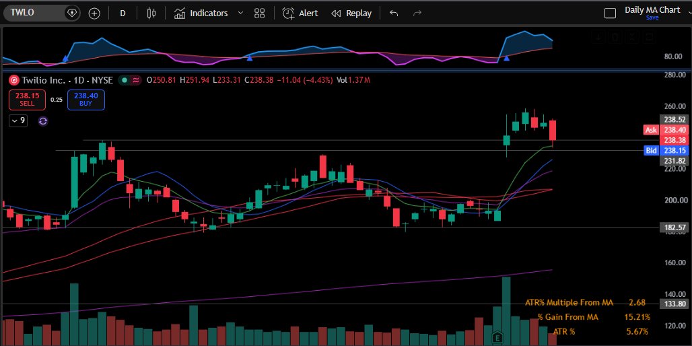Open the Daily MA Chart layout name
The width and height of the screenshot is (692, 346).
(x=652, y=9)
